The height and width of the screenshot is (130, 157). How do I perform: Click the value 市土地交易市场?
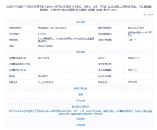(x=45, y=82)
